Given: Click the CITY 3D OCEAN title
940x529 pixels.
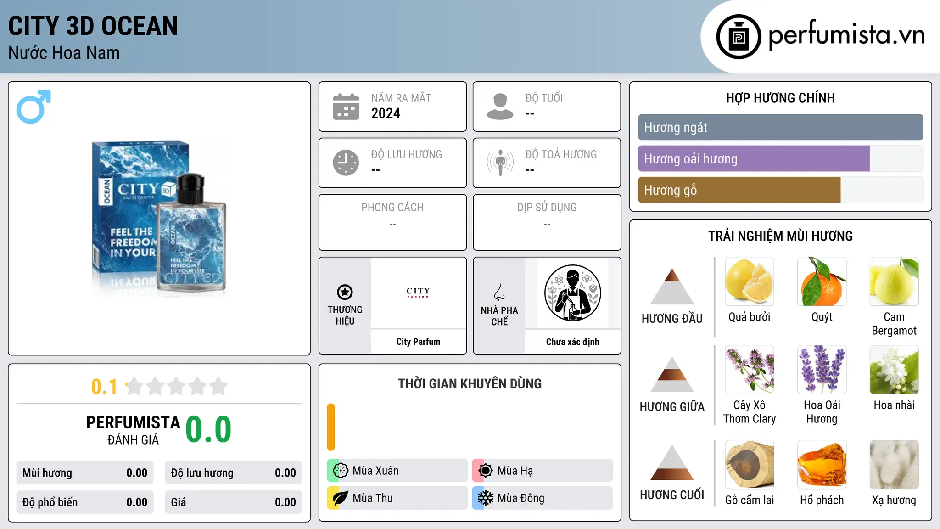Looking at the screenshot, I should (x=93, y=26).
